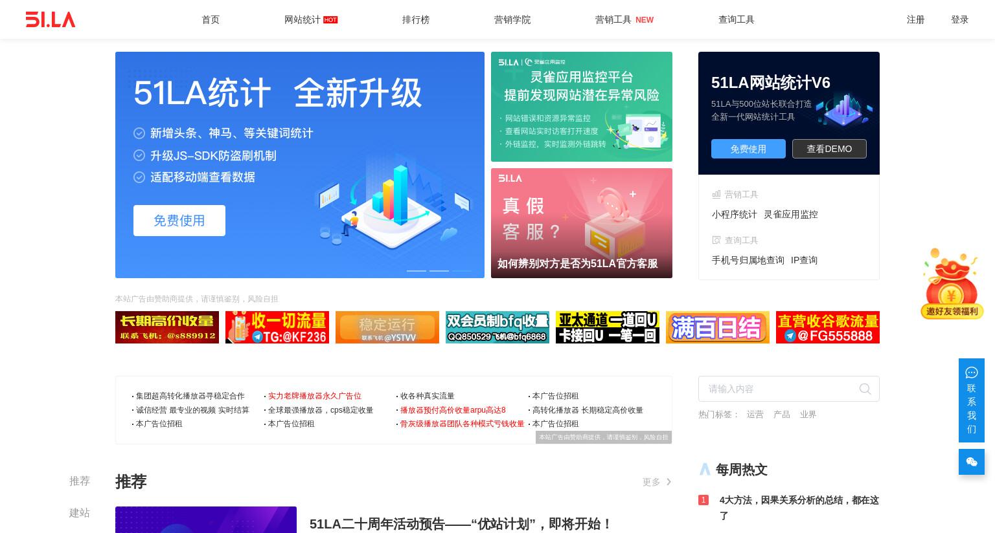Click the 51.LA logo
The image size is (995, 533).
[x=51, y=19]
